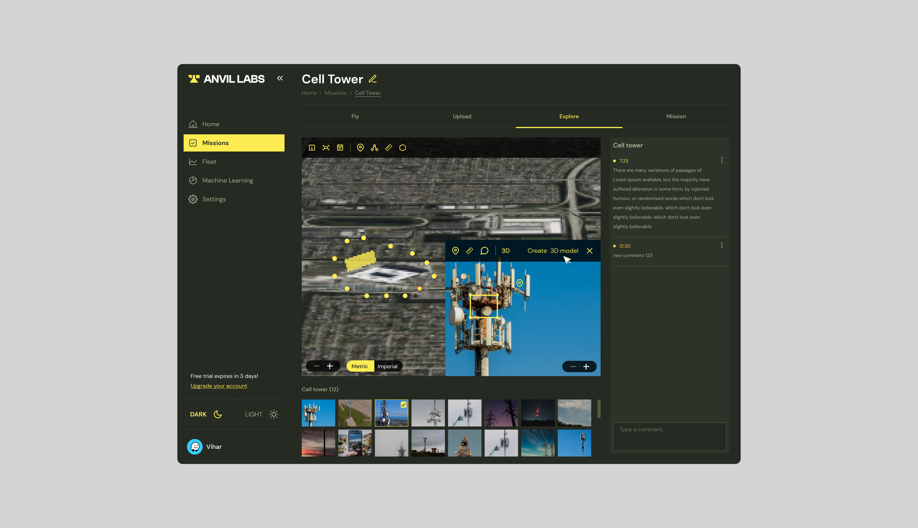This screenshot has height=528, width=918.
Task: Collapse the sidebar with the double-chevron icon
Action: coord(280,78)
